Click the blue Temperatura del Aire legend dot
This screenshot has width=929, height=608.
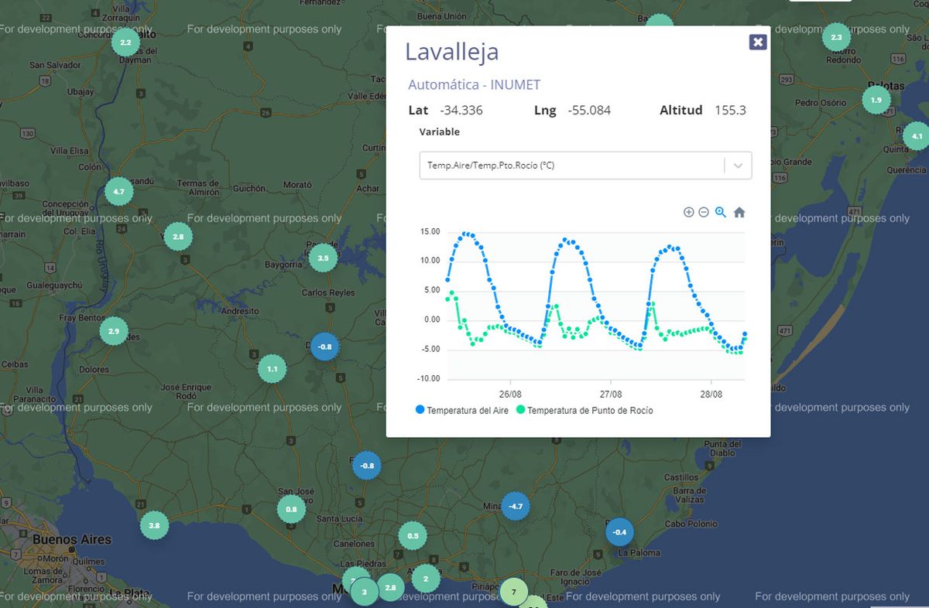[x=420, y=410]
